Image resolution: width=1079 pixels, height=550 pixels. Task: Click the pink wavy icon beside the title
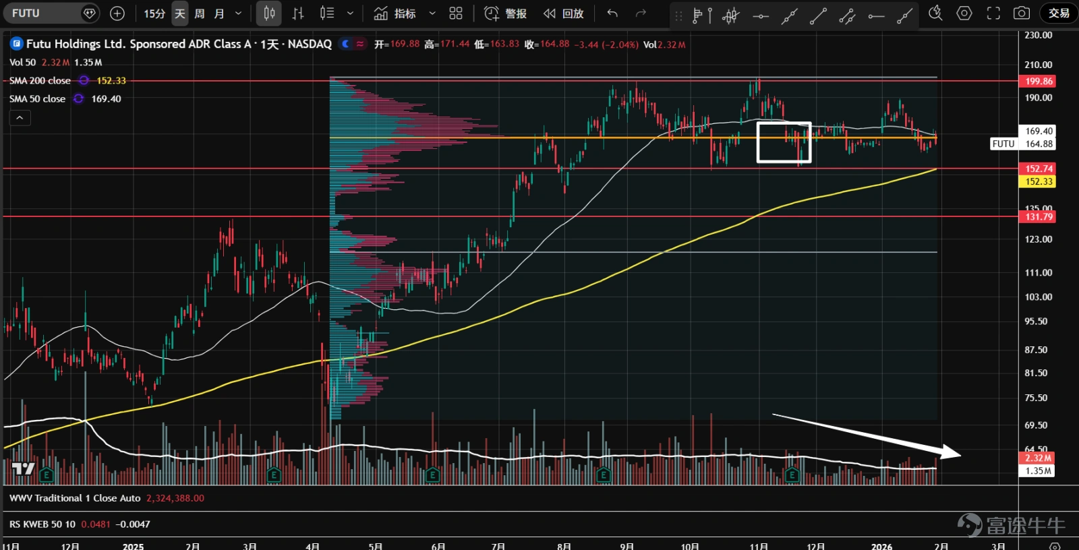point(360,44)
